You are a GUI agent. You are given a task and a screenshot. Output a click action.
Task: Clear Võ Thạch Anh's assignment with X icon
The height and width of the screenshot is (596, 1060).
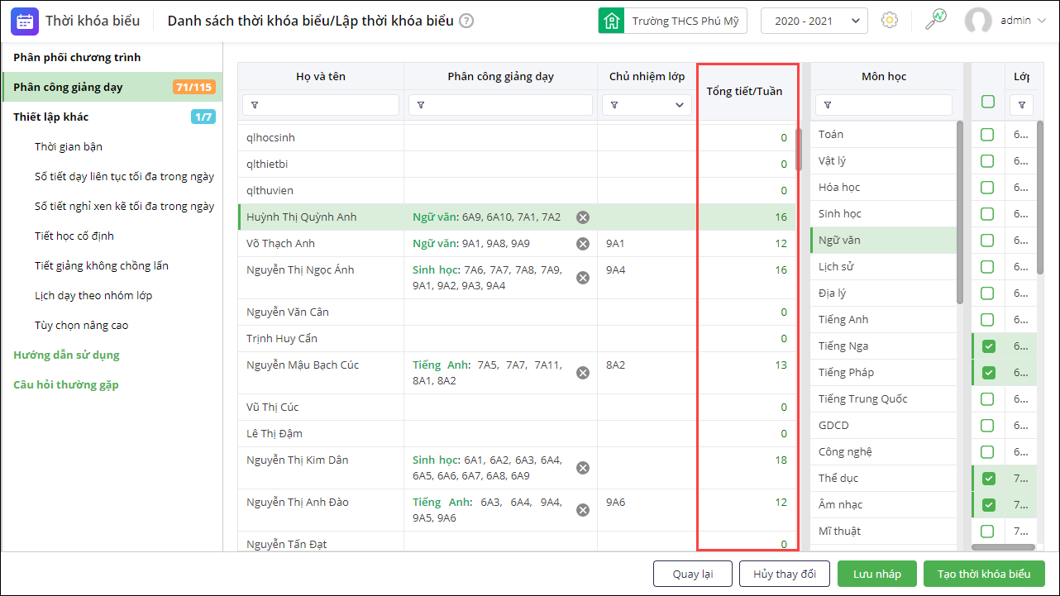pos(583,244)
